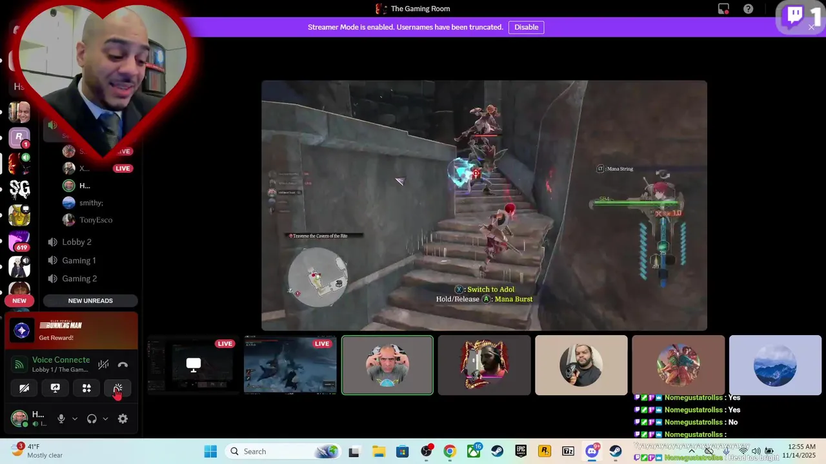Toggle noise suppression next to Voice Connected
The height and width of the screenshot is (464, 826).
[103, 365]
